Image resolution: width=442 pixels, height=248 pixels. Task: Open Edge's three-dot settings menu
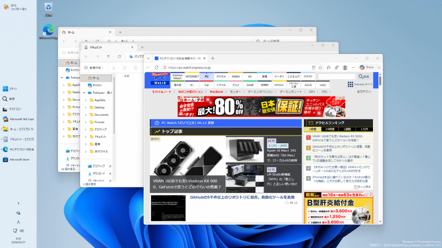point(353,67)
